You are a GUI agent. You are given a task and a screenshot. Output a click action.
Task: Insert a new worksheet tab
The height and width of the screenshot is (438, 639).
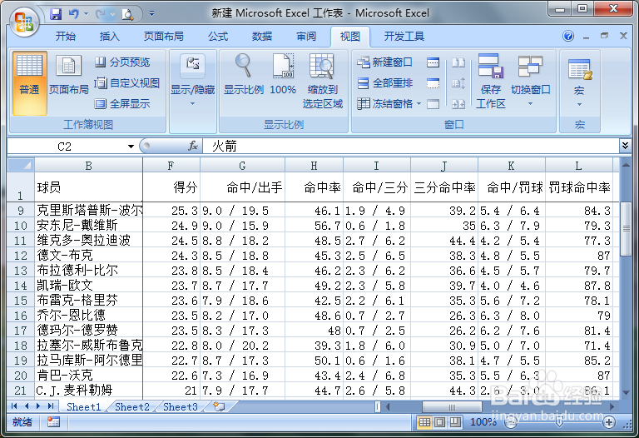pyautogui.click(x=219, y=406)
